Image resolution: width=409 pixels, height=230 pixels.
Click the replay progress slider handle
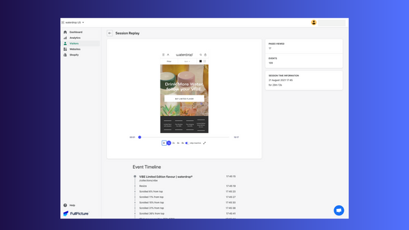click(x=139, y=137)
